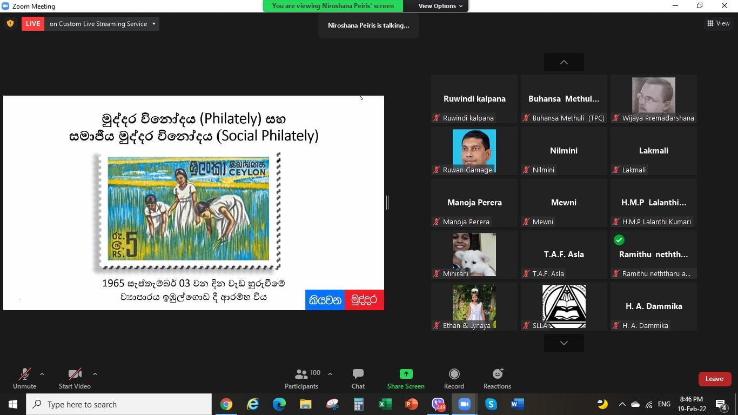Open Calculator from taskbar
The height and width of the screenshot is (415, 738).
click(x=358, y=404)
